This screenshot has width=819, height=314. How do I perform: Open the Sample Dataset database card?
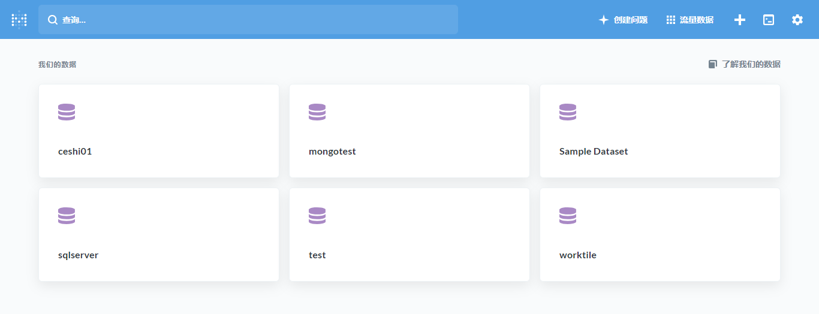[660, 131]
